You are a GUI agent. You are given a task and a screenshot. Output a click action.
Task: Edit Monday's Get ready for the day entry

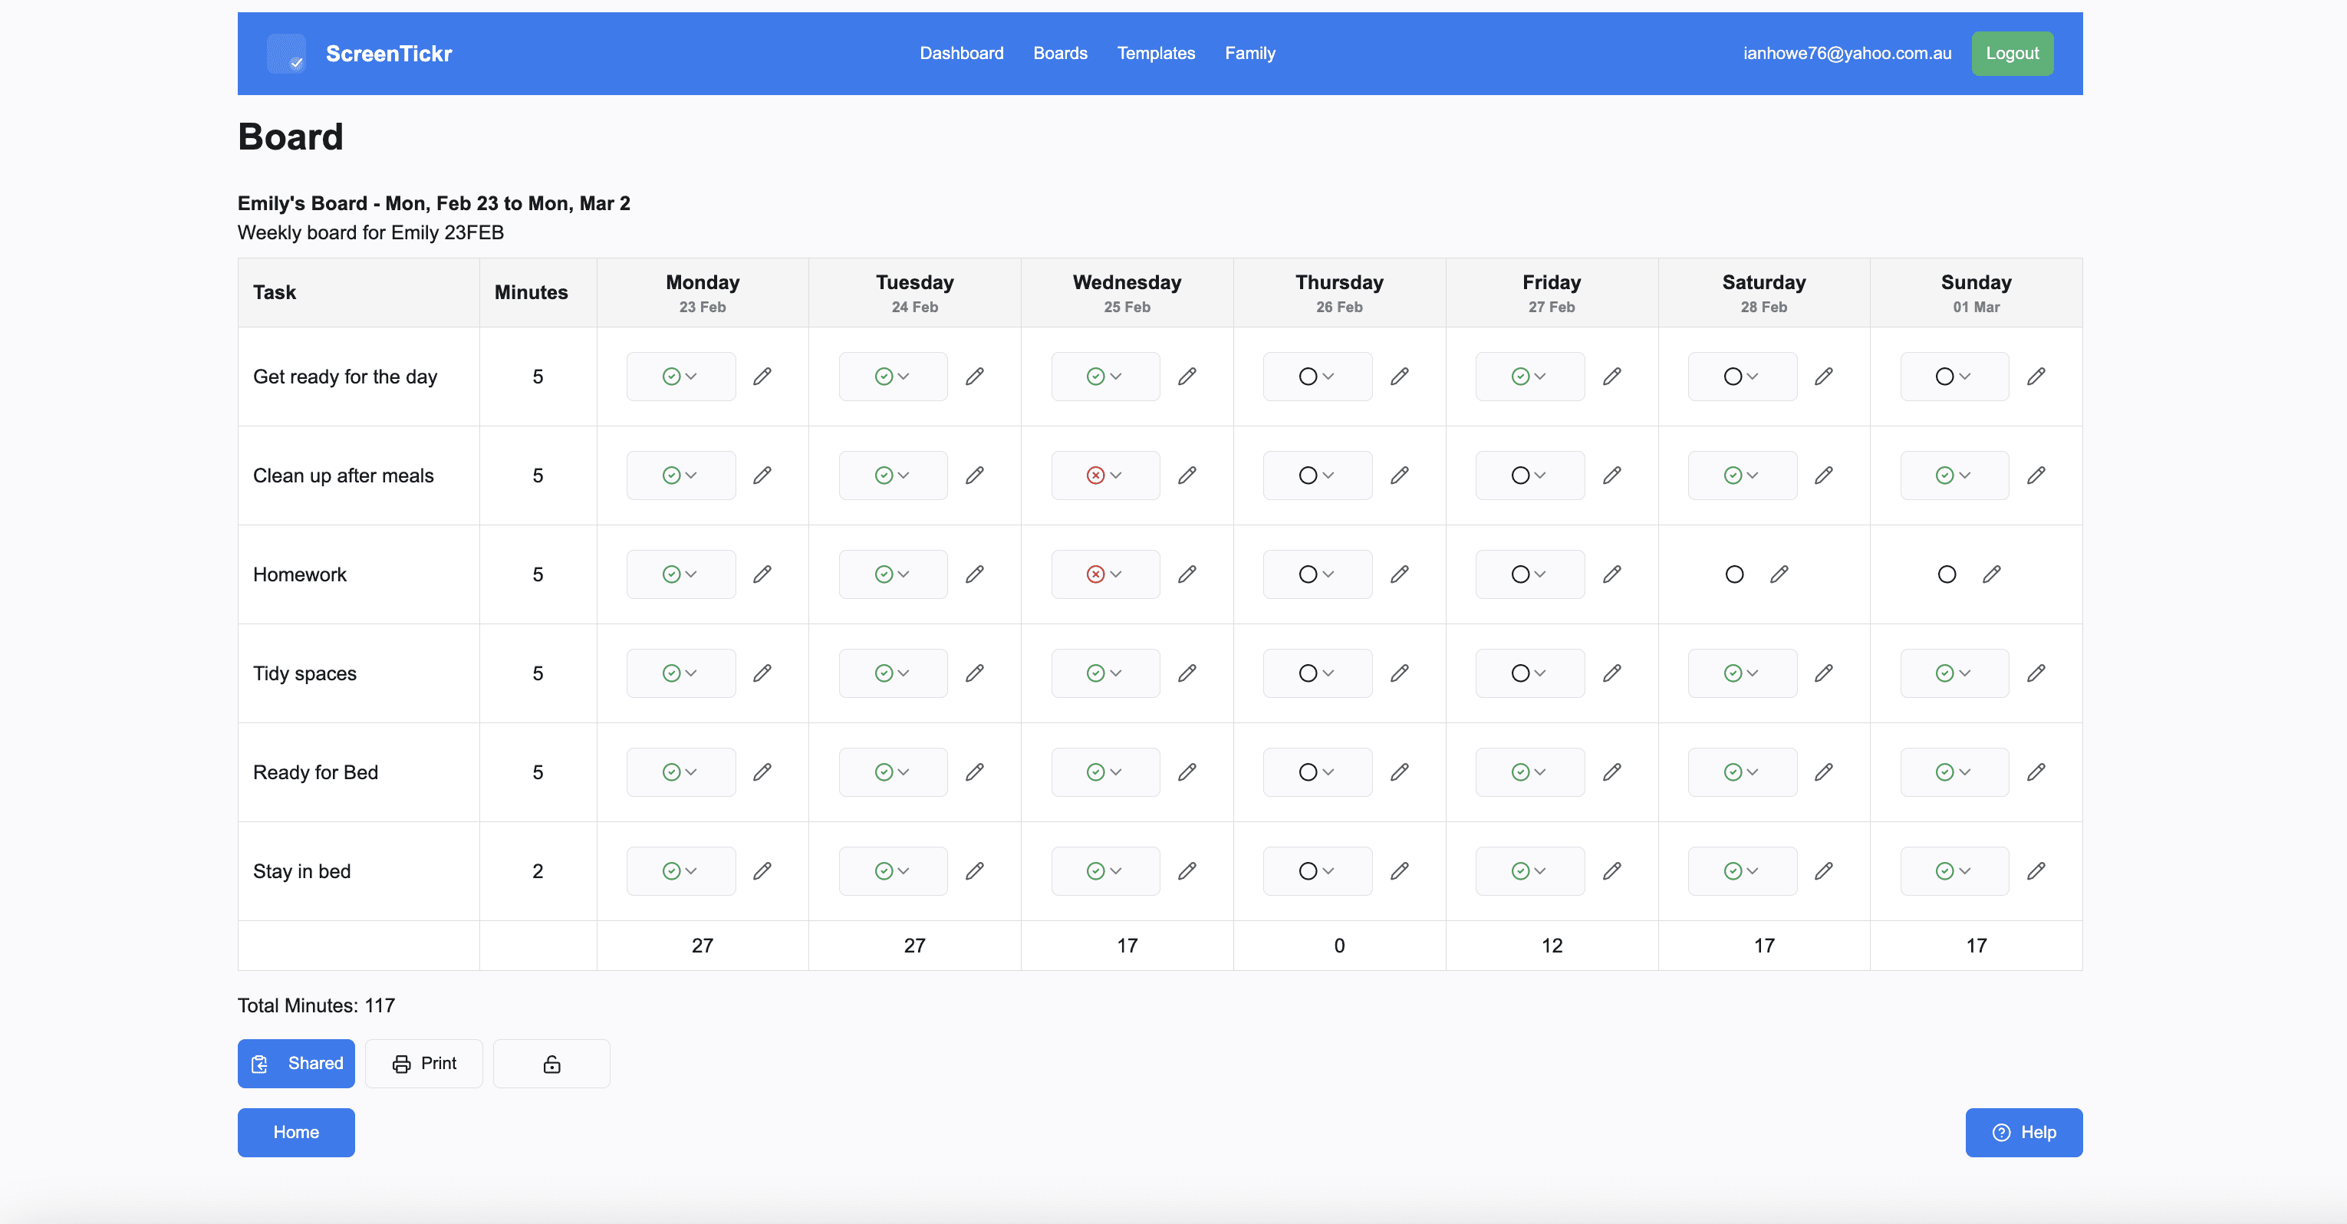[x=762, y=376]
